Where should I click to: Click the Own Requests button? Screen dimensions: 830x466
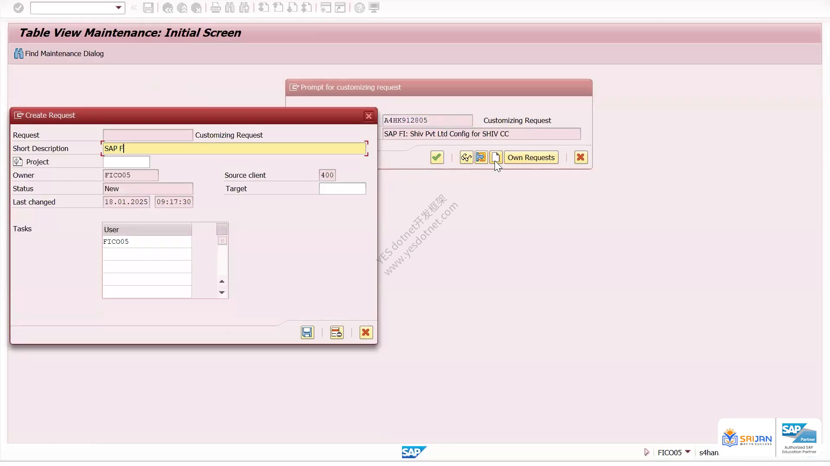(x=531, y=157)
